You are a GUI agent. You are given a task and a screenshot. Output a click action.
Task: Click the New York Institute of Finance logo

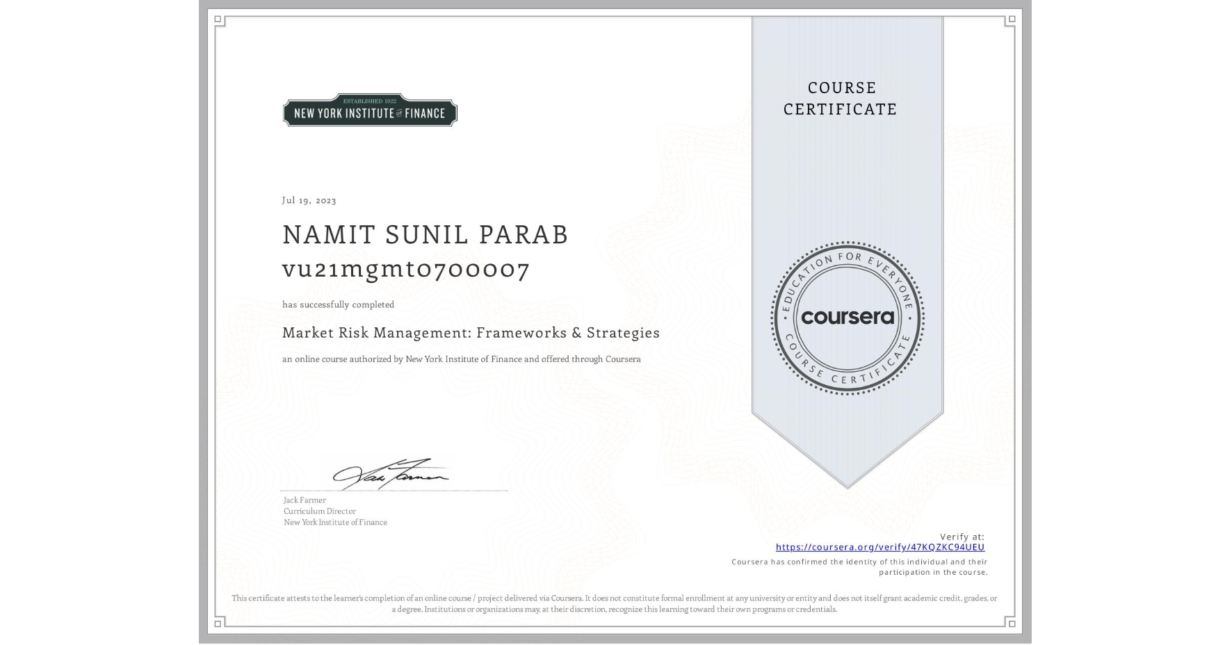coord(370,110)
